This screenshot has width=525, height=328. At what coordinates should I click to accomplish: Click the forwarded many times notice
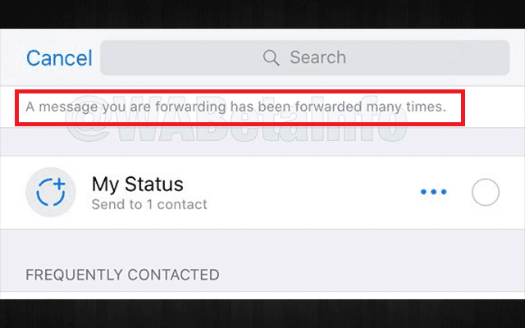coord(235,107)
